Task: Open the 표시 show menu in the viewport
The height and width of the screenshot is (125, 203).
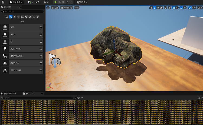Action: click(77, 8)
